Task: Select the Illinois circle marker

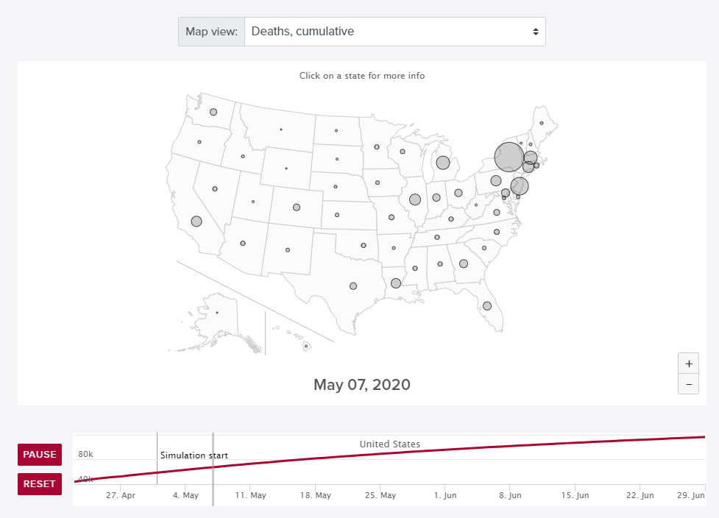Action: pyautogui.click(x=415, y=199)
